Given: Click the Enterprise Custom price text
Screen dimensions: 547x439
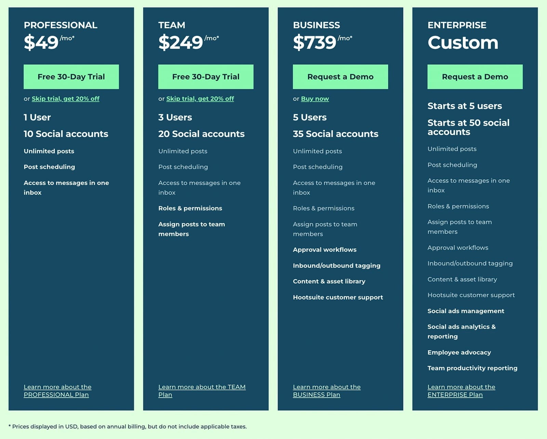Looking at the screenshot, I should coord(463,42).
